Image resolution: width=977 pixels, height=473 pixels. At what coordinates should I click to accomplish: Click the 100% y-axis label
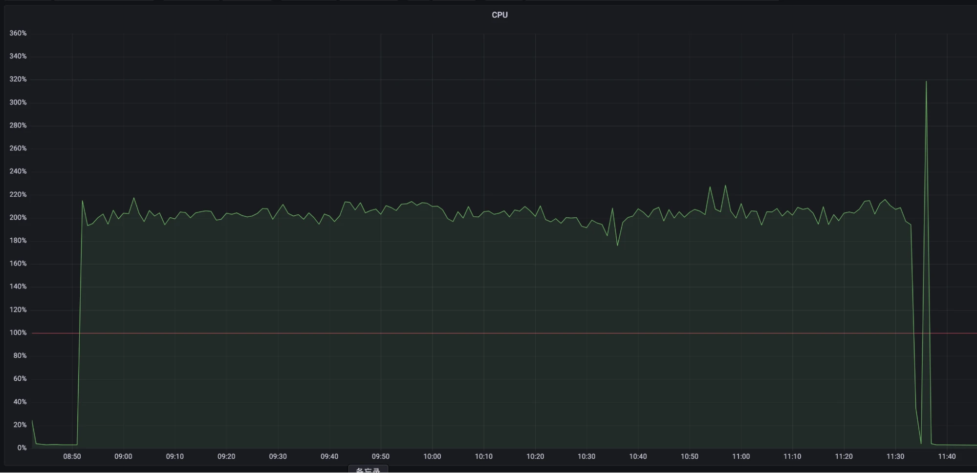18,333
